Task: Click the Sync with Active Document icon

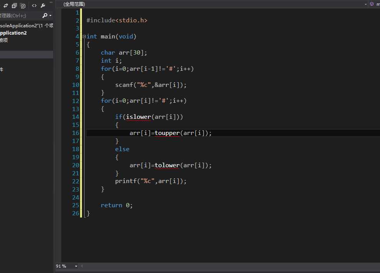Action: [x=6, y=5]
